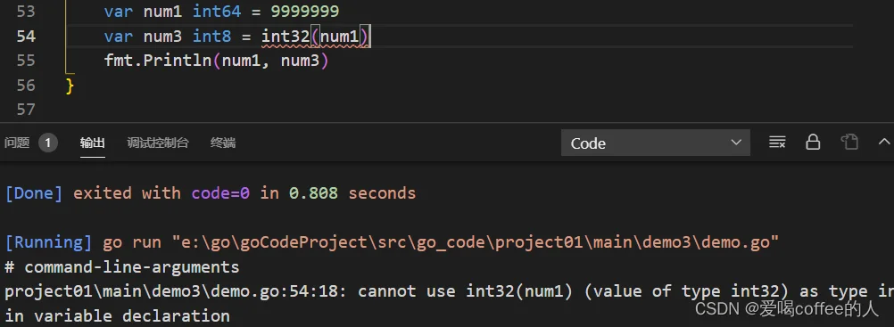Toggle the output scroll lock icon

point(813,143)
